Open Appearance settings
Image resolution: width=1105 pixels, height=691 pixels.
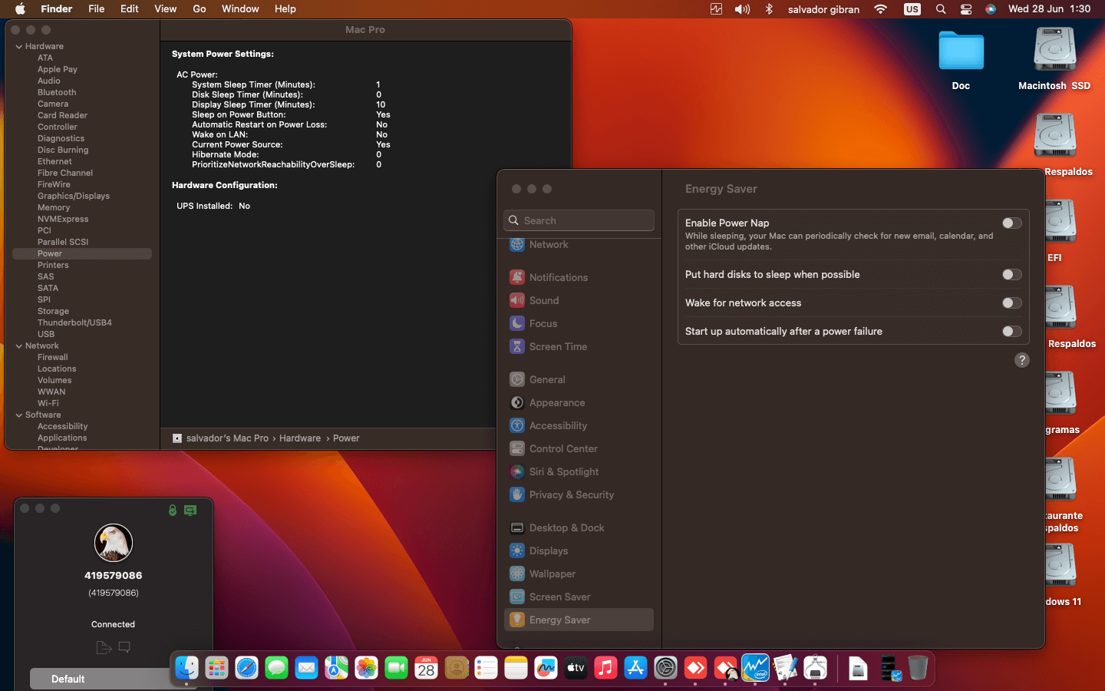coord(579,402)
